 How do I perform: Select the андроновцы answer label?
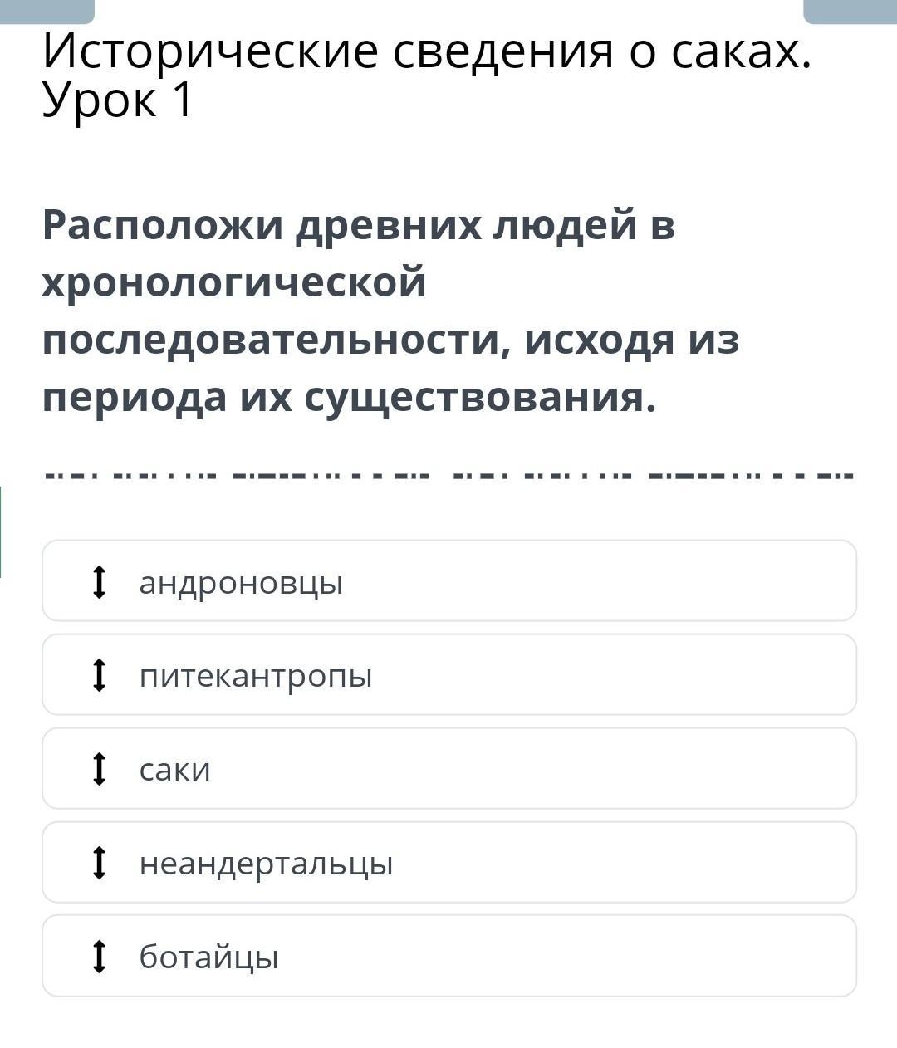click(241, 582)
